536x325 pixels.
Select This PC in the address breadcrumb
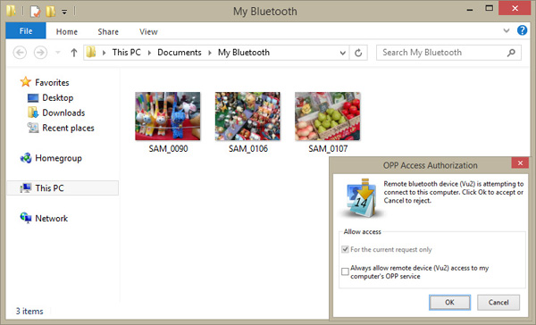click(127, 53)
